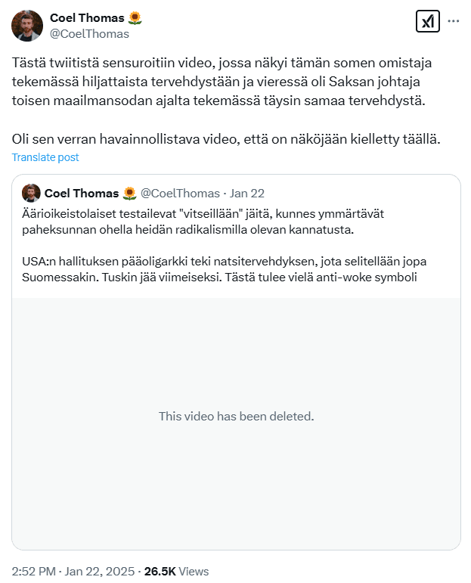Click the main post text starting with Tästä twiitistä
Screen dimensions: 471x583
pyautogui.click(x=222, y=82)
